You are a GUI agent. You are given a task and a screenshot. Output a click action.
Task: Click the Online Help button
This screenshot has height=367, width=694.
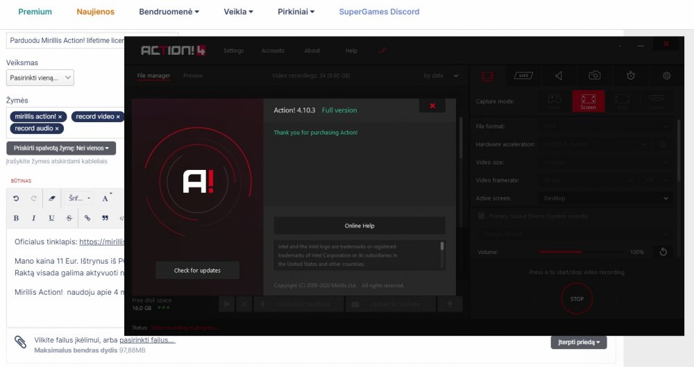coord(359,225)
